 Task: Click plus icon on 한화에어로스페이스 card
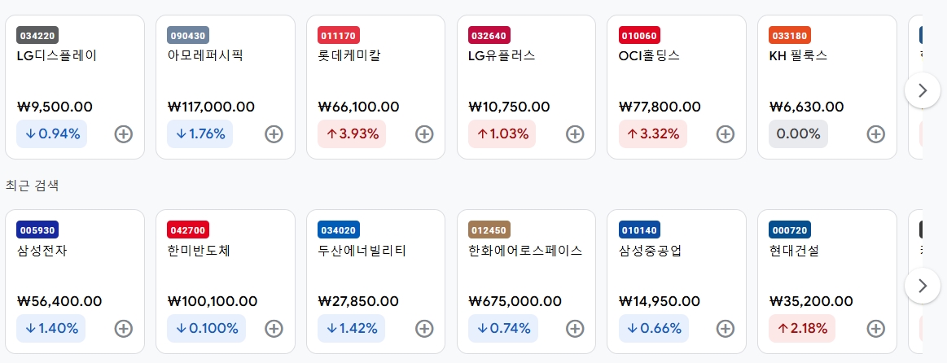point(575,329)
